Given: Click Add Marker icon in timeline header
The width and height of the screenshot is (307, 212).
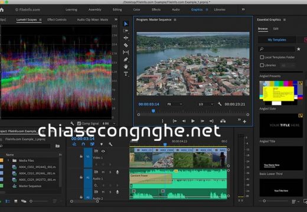Looking at the screenshot, I should click(102, 144).
